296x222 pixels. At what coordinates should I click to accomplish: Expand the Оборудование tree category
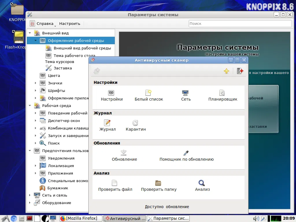[x=30, y=203]
